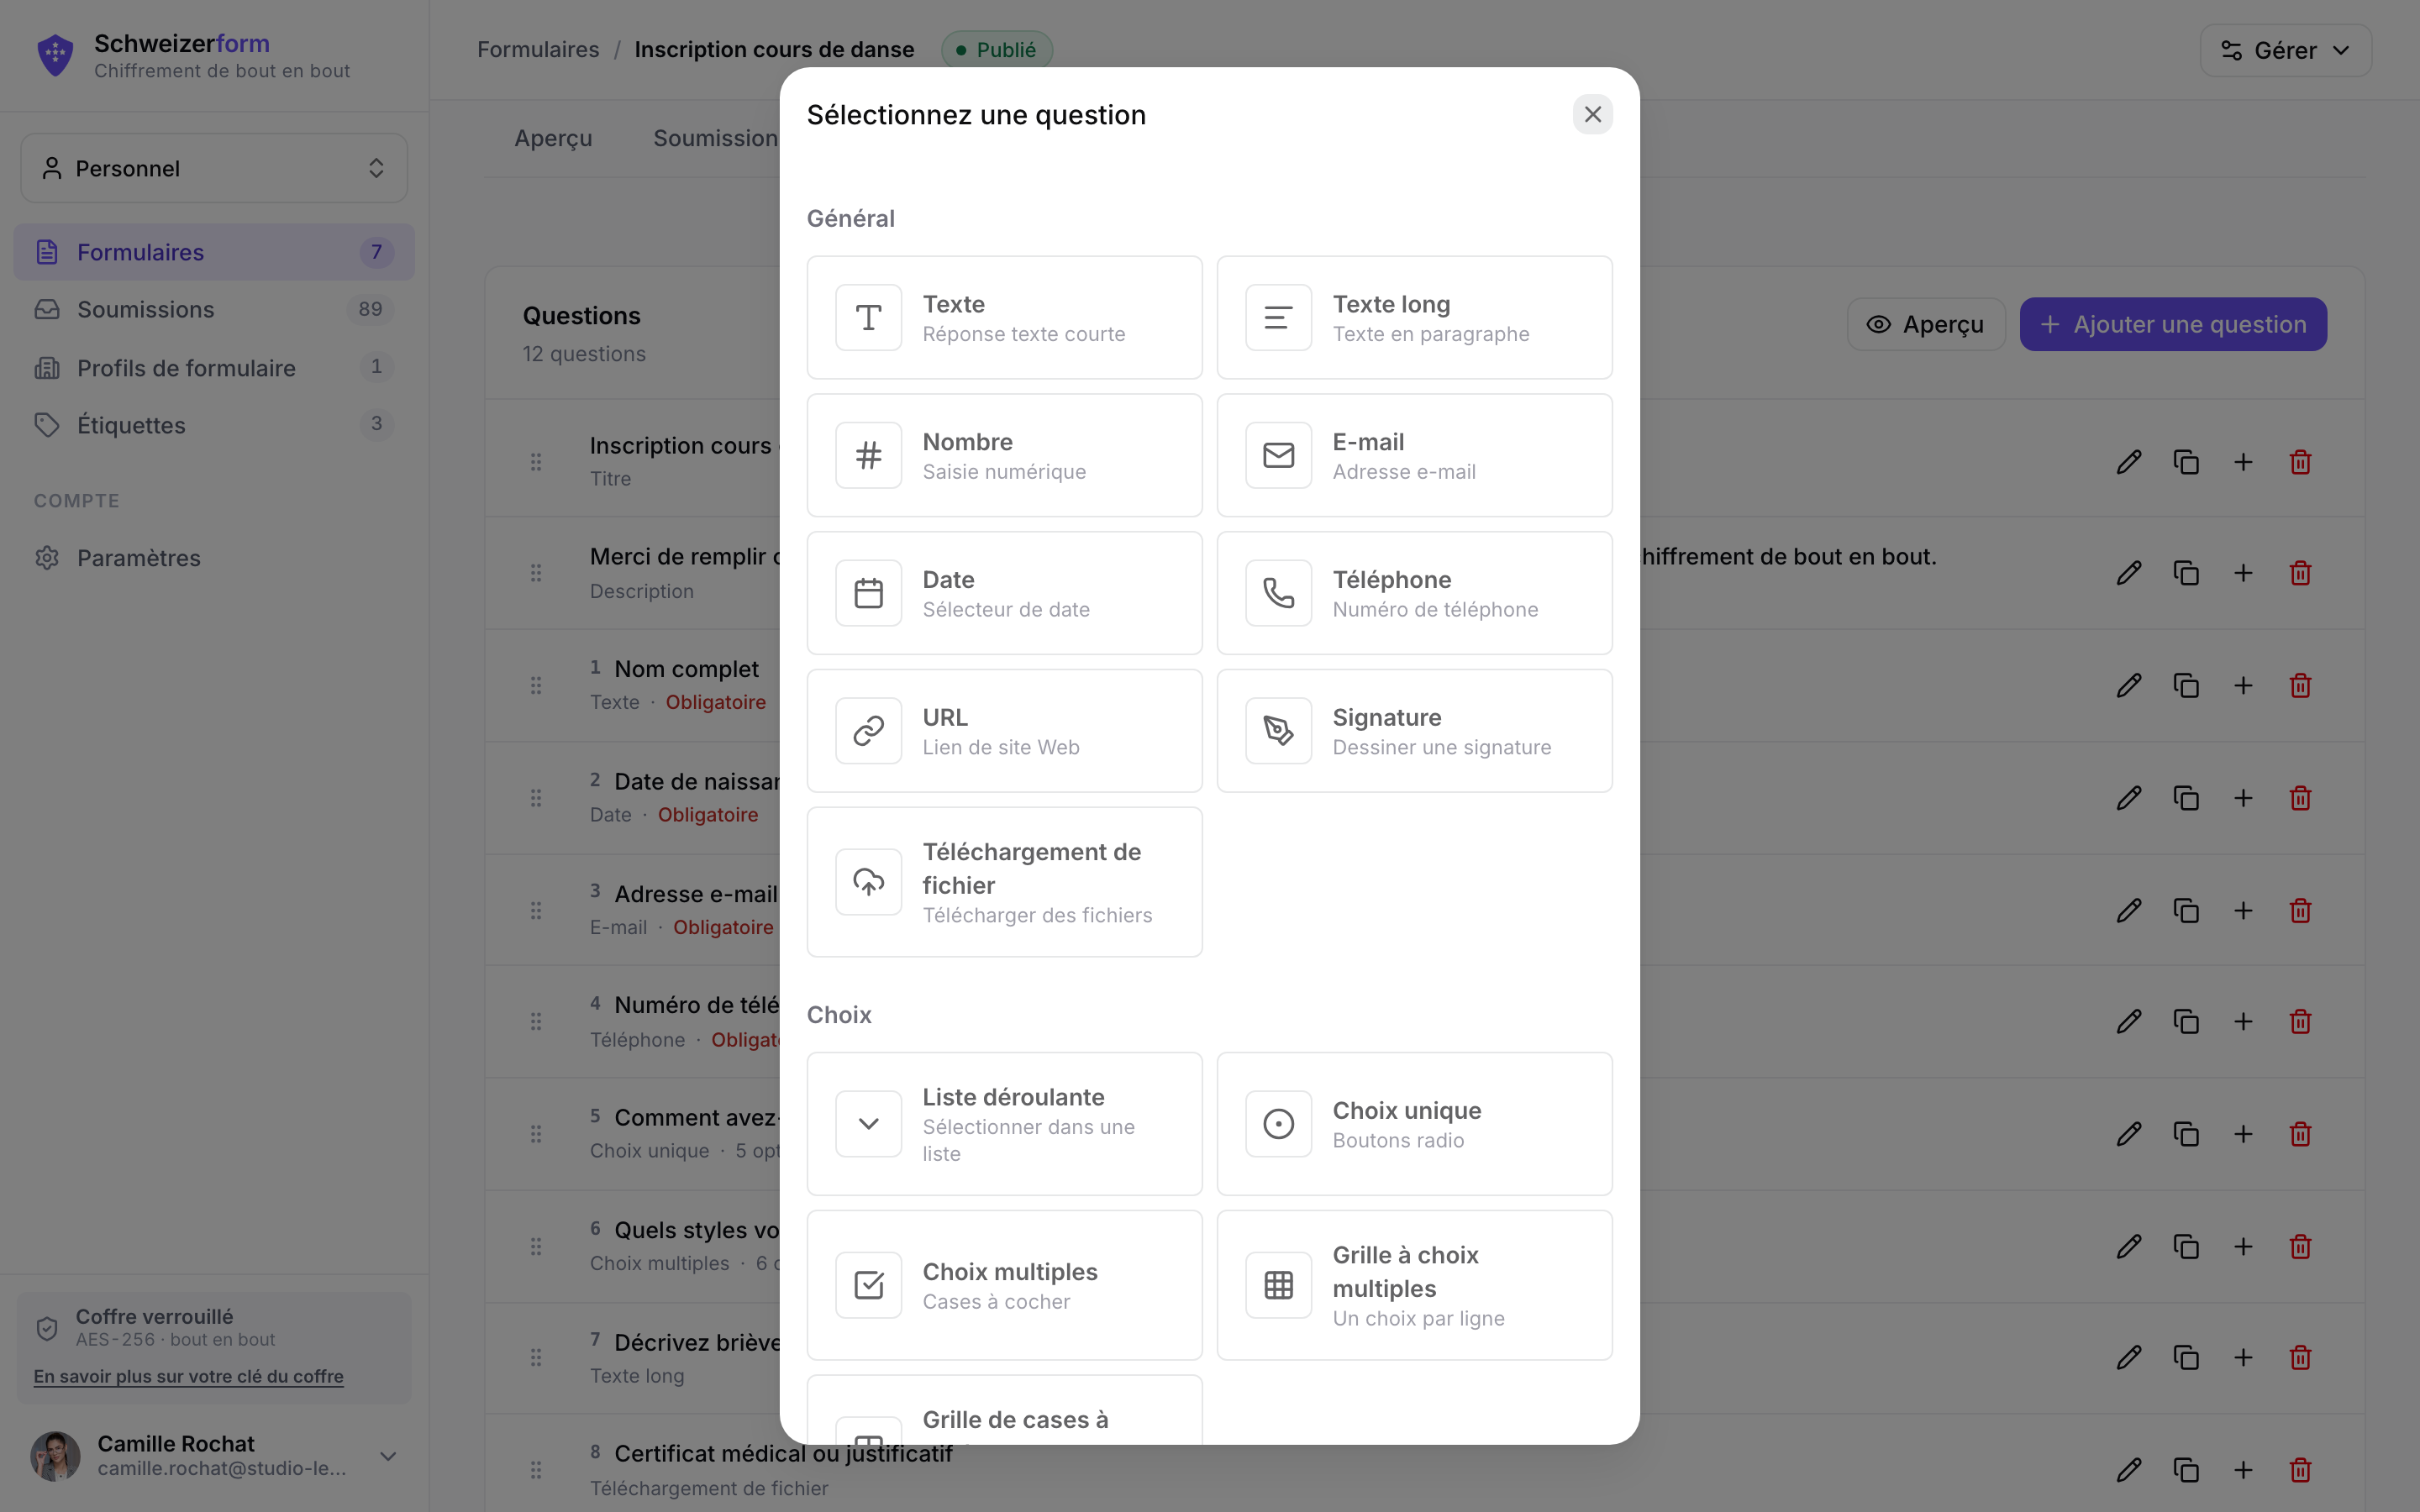
Task: Expand the Gérer dropdown menu
Action: coord(2285,50)
